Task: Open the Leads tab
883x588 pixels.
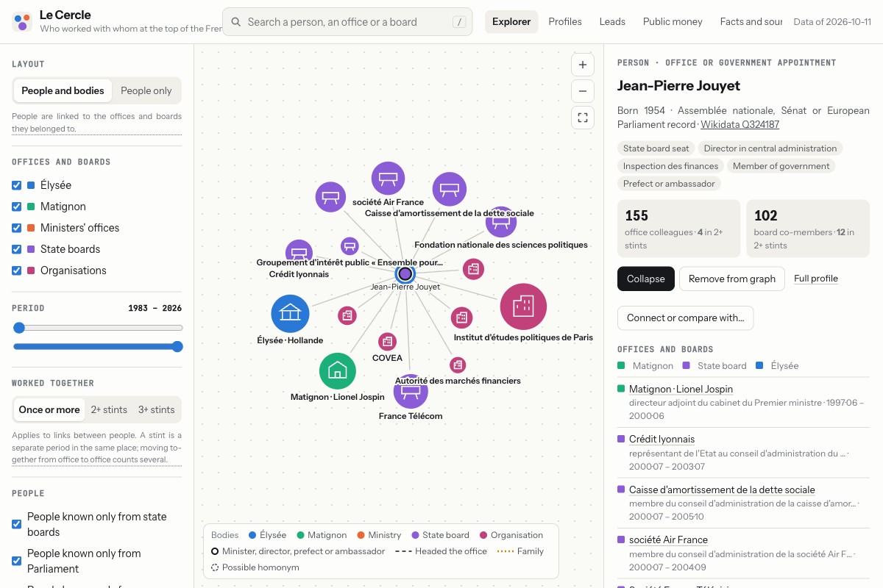Action: click(612, 21)
